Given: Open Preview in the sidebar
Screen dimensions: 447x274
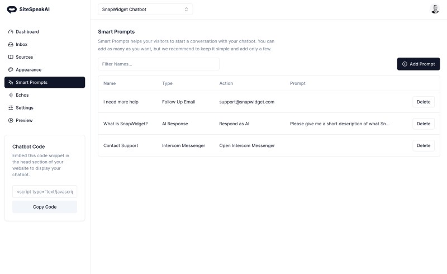Looking at the screenshot, I should tap(45, 120).
